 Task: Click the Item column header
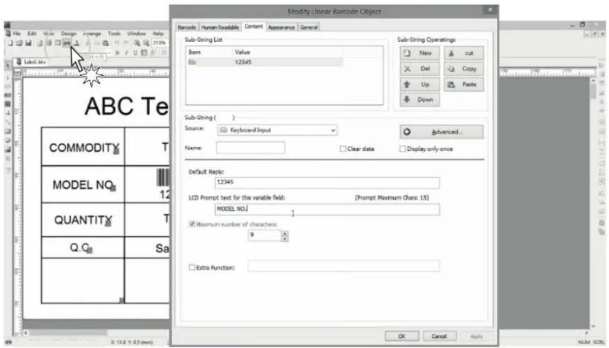click(x=194, y=52)
